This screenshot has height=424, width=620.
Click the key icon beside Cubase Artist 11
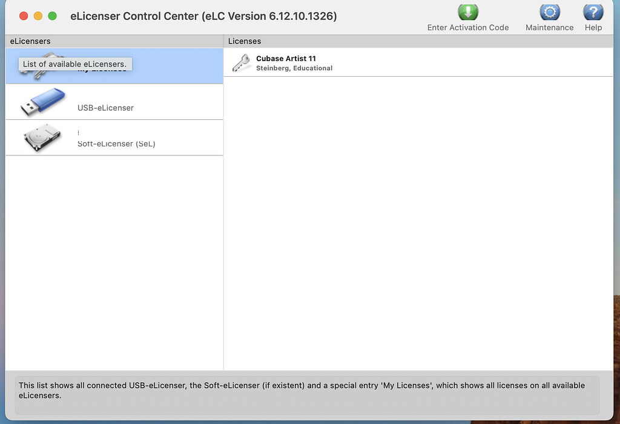[x=241, y=63]
